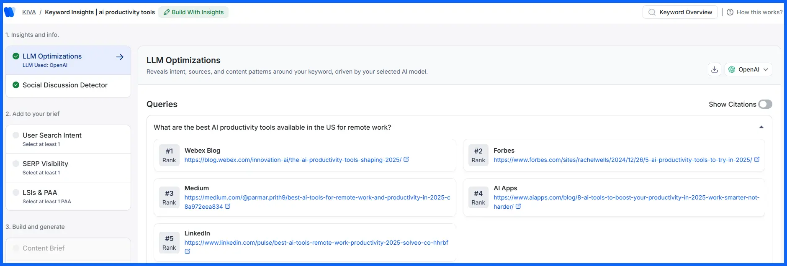The height and width of the screenshot is (266, 787).
Task: Click the AI Apps source title
Action: [x=505, y=188]
